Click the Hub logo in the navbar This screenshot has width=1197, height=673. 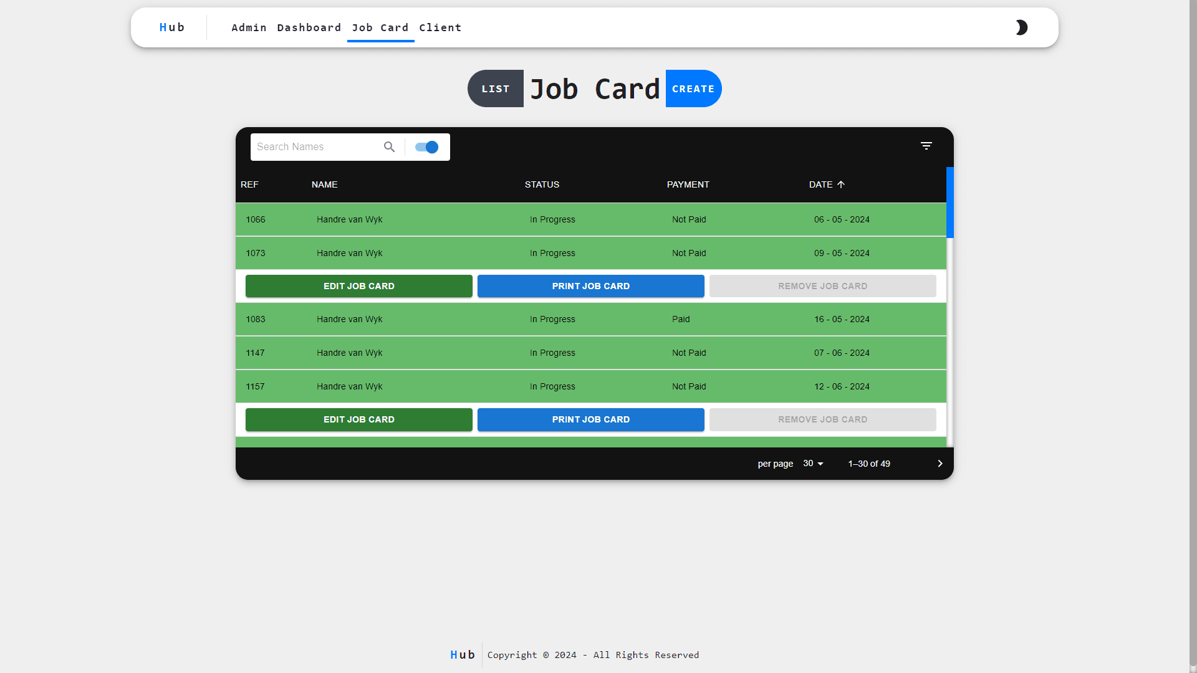coord(172,27)
